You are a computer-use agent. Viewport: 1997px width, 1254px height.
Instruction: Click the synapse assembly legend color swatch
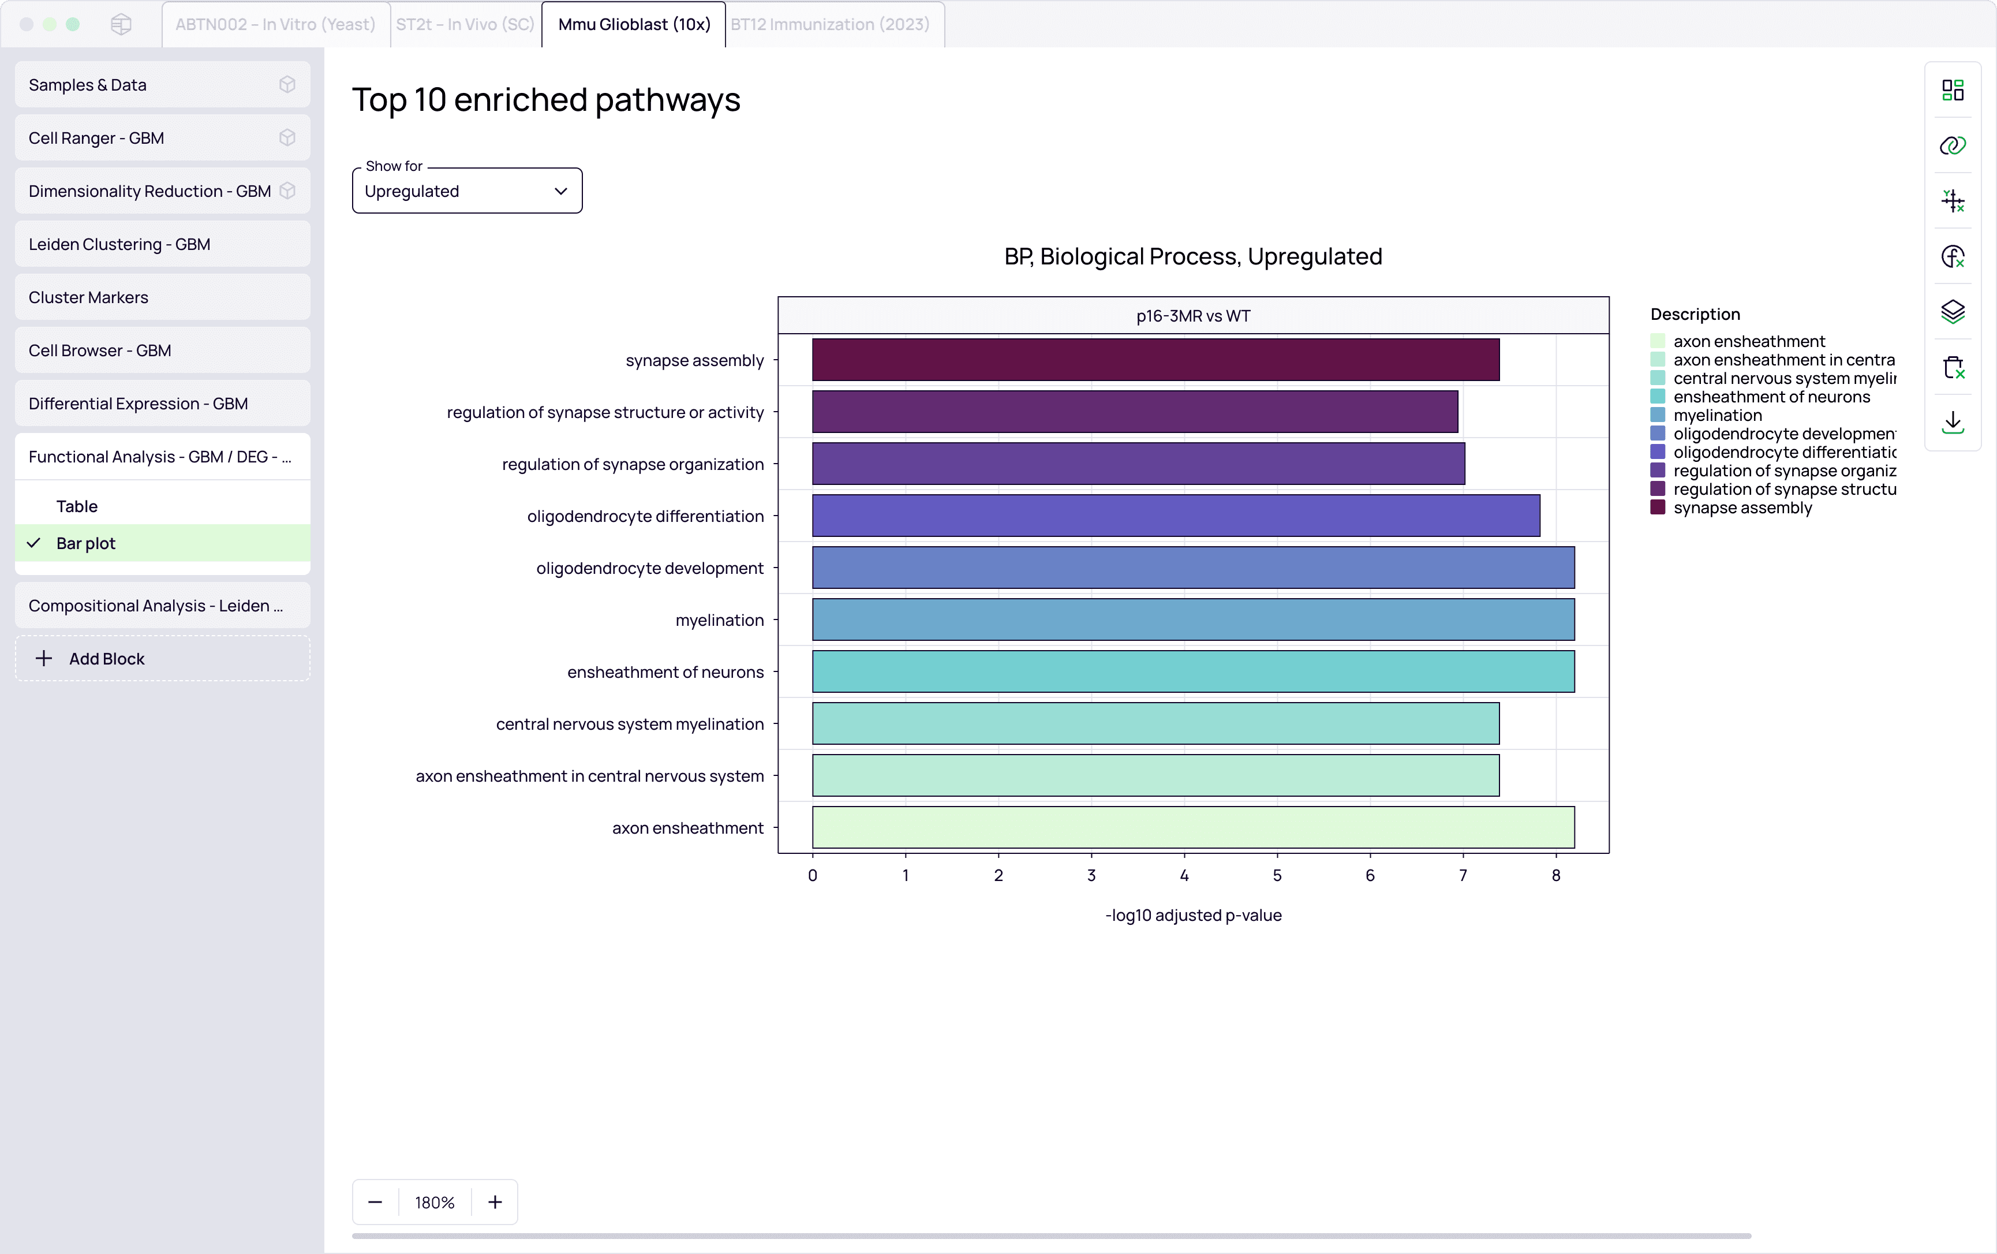coord(1657,507)
